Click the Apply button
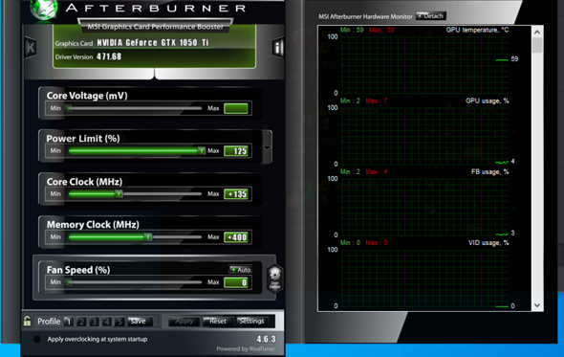 [x=184, y=321]
